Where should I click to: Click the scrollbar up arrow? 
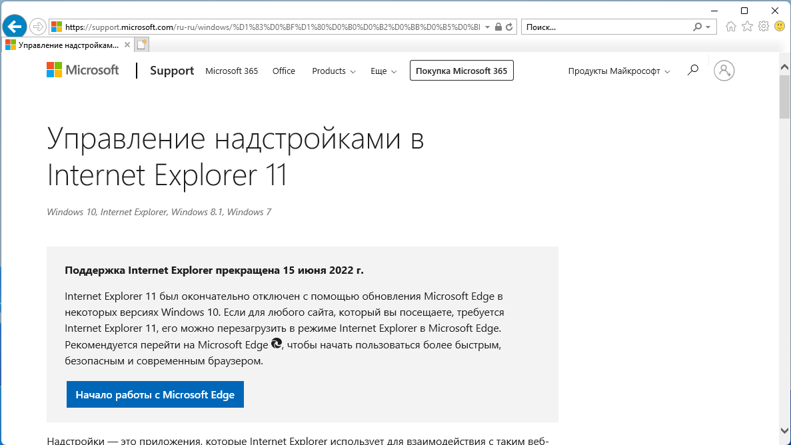784,67
